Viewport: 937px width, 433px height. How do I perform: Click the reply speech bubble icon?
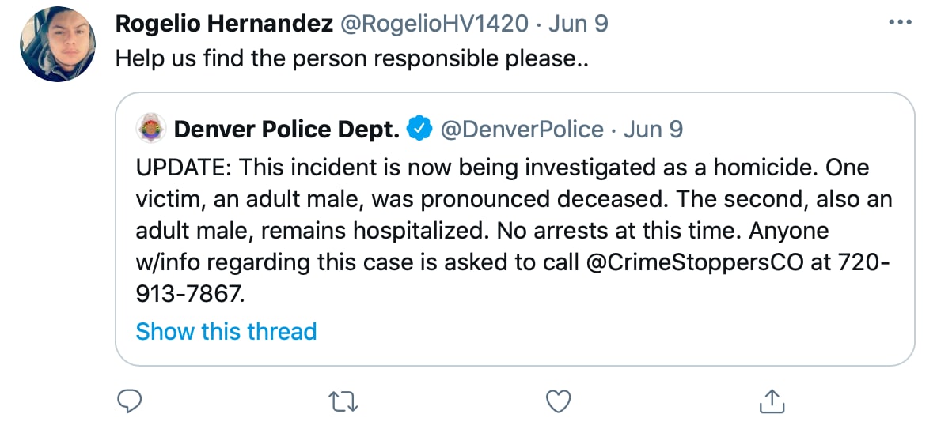(129, 402)
